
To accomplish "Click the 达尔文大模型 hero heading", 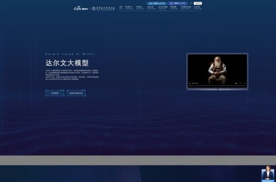I will [x=67, y=63].
